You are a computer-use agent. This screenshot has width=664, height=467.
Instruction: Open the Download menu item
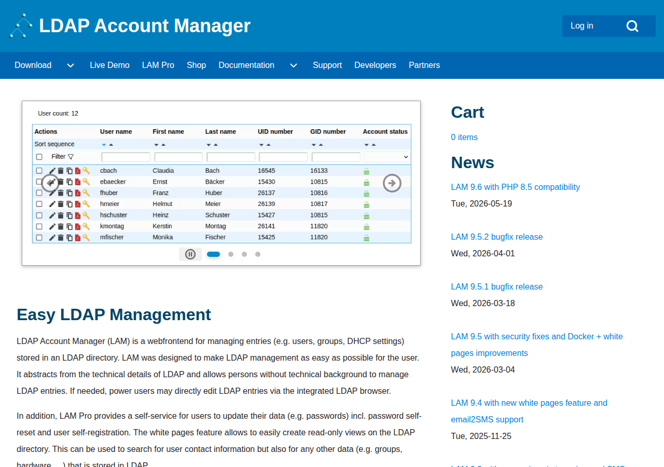click(33, 65)
